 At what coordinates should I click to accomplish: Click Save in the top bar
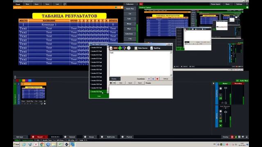(47, 4)
